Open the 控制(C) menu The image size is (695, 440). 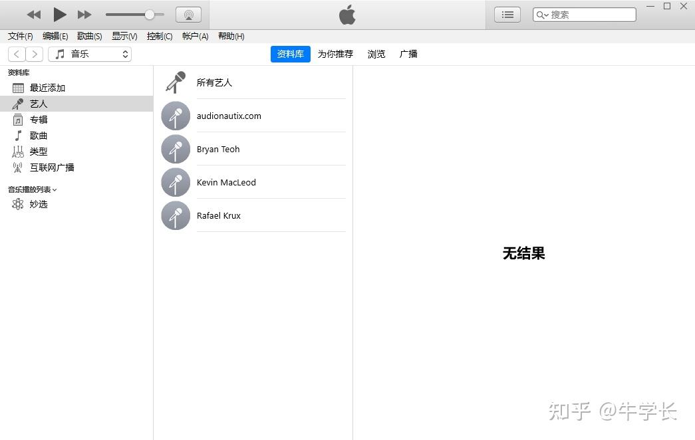point(160,37)
